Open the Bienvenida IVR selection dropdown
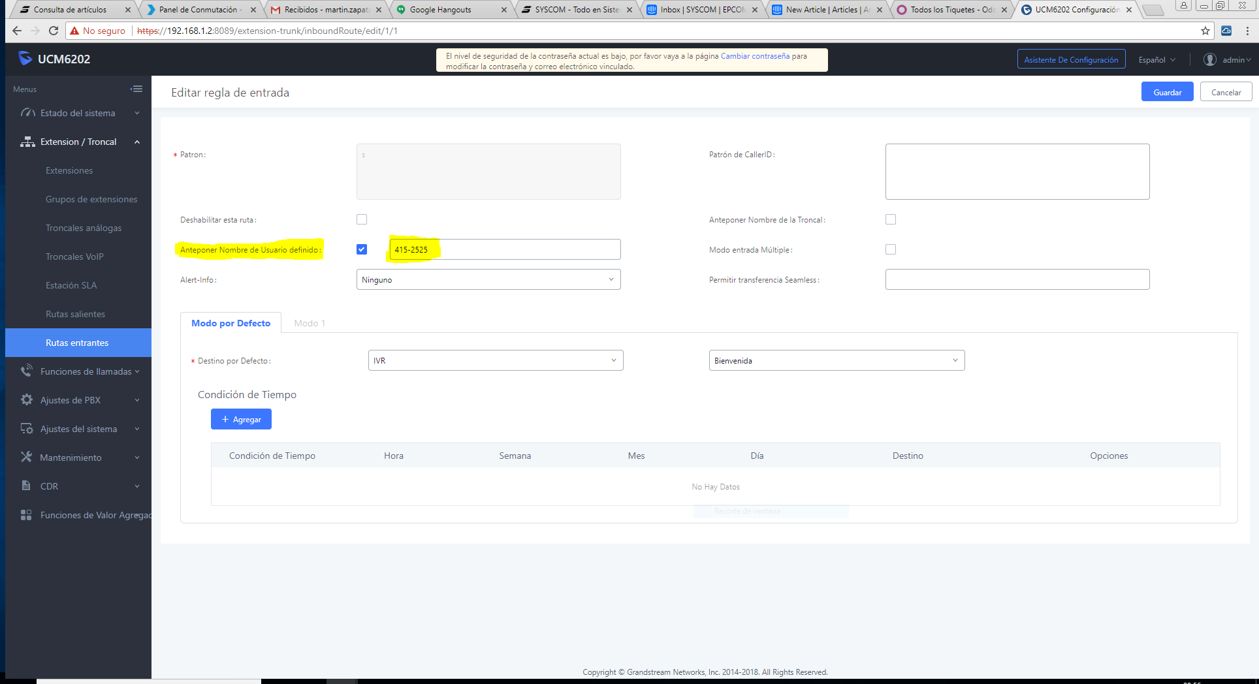The width and height of the screenshot is (1259, 684). tap(837, 360)
